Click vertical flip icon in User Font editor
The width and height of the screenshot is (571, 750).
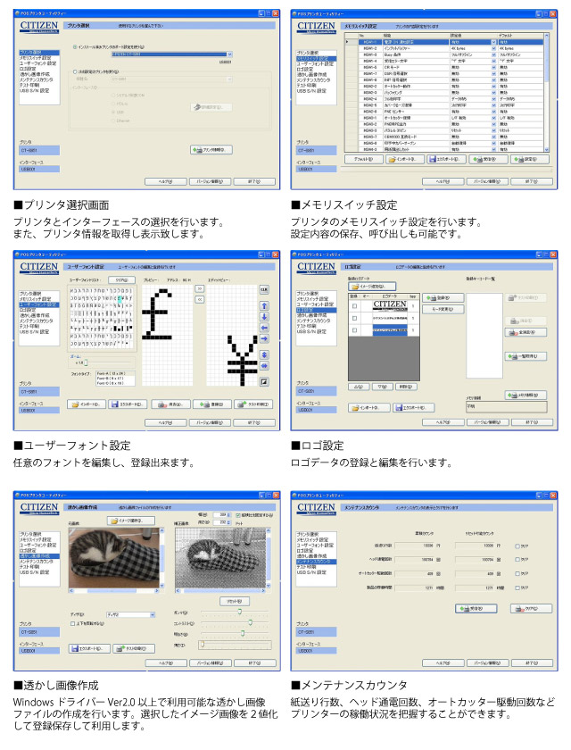(x=264, y=355)
